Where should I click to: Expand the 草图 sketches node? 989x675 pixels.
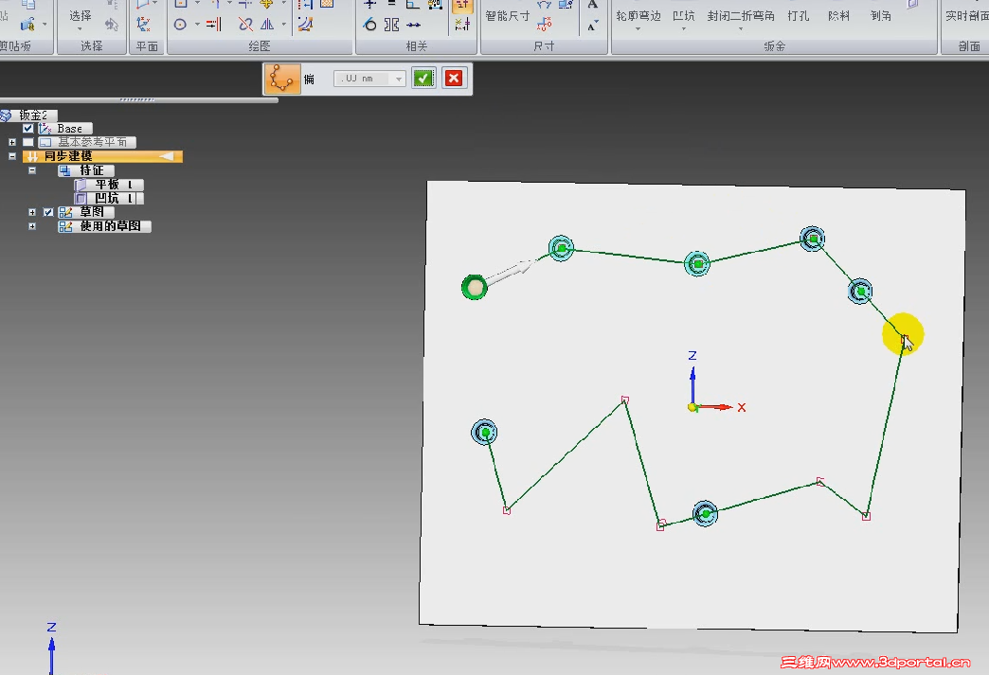coord(32,212)
